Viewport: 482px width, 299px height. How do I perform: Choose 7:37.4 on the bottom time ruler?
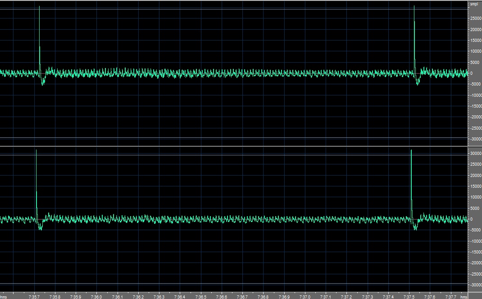(x=388, y=297)
